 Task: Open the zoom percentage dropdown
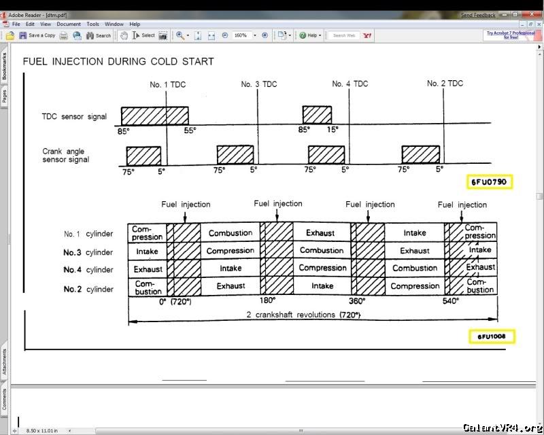point(255,35)
